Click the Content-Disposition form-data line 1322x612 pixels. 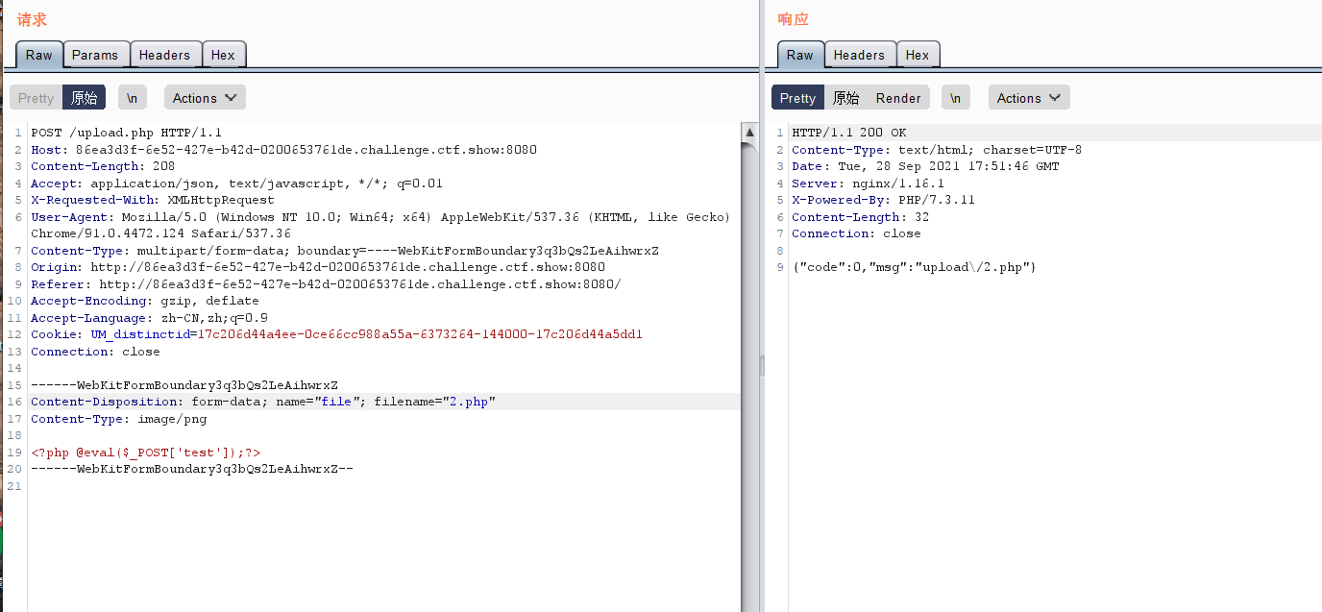[x=263, y=402]
